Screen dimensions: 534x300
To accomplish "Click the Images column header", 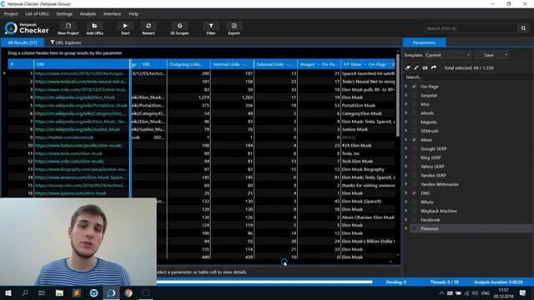I will point(319,64).
